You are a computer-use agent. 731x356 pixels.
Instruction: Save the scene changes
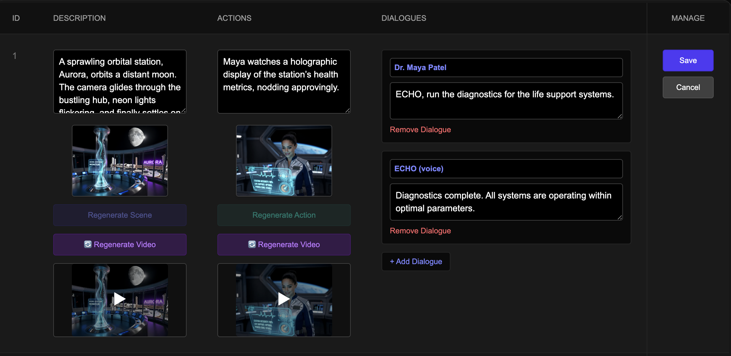pyautogui.click(x=688, y=61)
